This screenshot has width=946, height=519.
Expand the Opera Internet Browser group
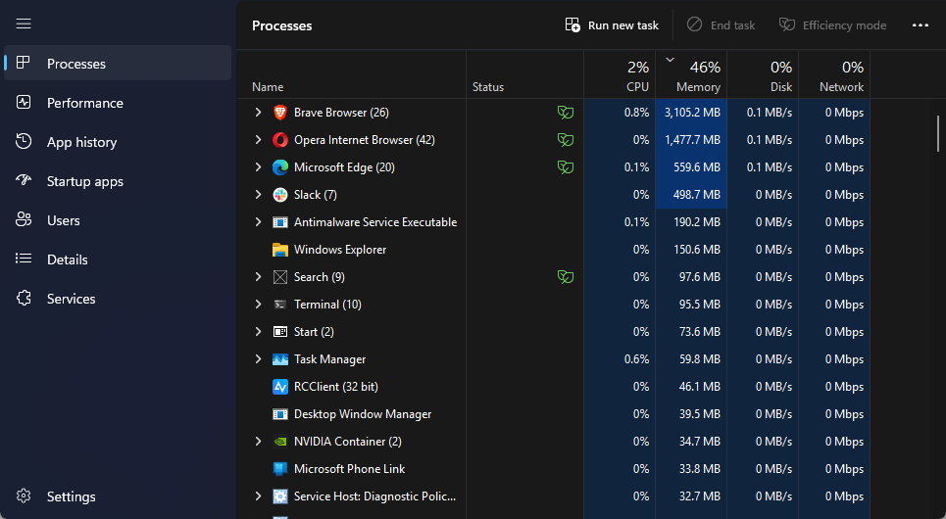click(258, 140)
